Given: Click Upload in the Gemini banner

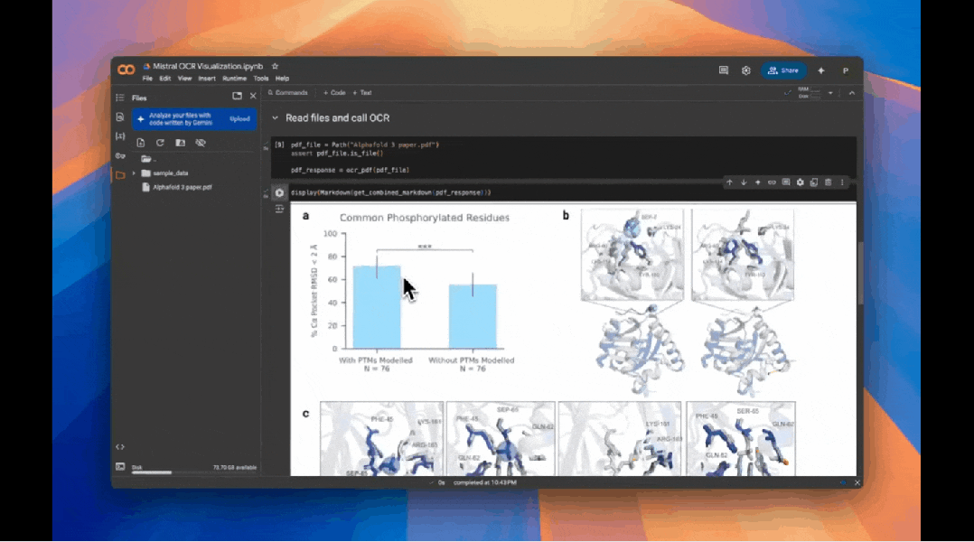Looking at the screenshot, I should pos(239,119).
